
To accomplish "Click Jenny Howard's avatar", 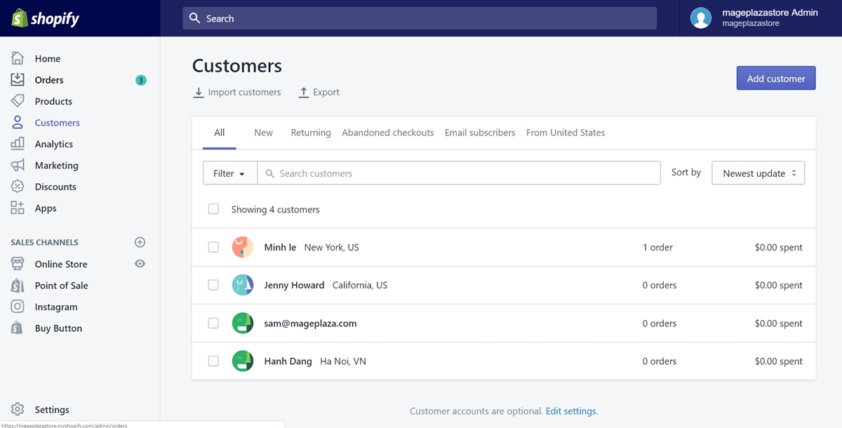I will [243, 285].
